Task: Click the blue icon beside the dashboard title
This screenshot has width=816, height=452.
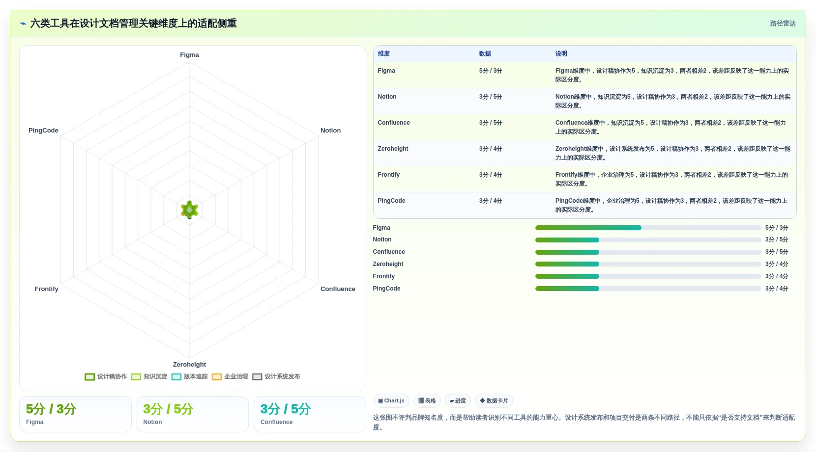Action: click(23, 24)
